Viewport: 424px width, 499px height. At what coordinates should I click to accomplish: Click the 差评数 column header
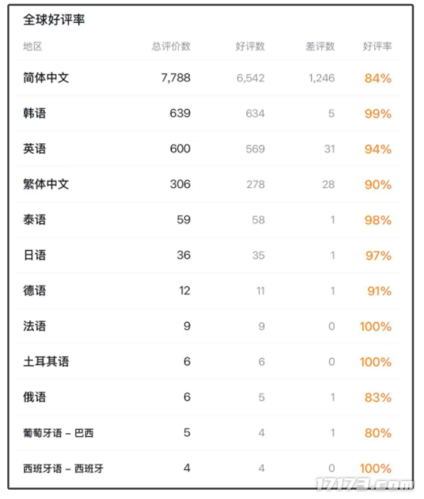point(320,47)
